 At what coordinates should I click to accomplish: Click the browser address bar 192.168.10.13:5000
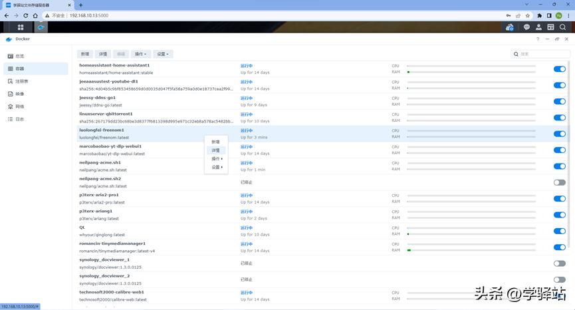point(89,15)
